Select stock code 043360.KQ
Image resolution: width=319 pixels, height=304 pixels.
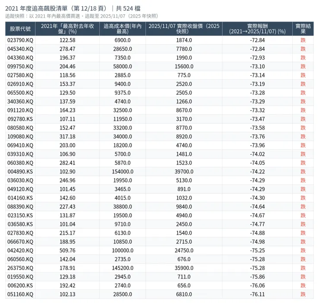pyautogui.click(x=20, y=58)
